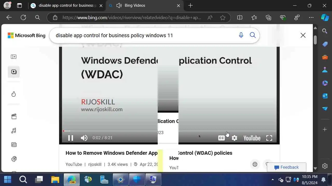Open the Movies clapperboard category
332x186 pixels.
click(x=14, y=117)
